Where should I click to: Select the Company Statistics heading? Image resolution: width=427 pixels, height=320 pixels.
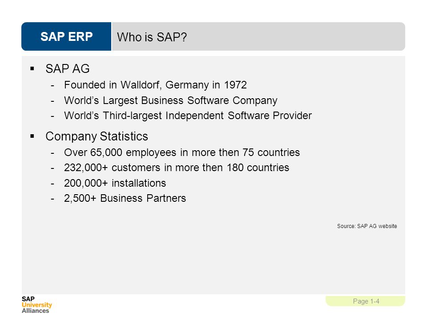tap(97, 136)
